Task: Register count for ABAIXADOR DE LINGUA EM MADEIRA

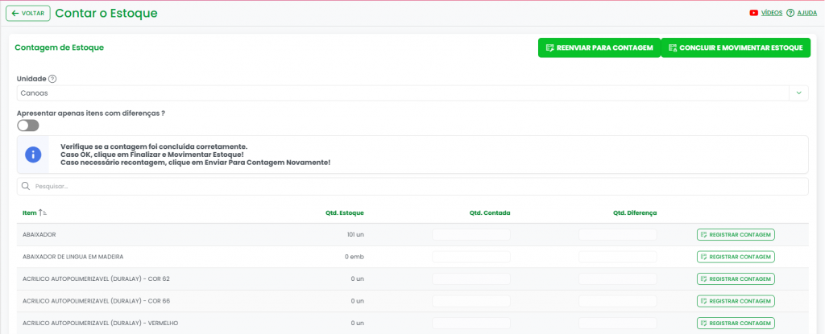Action: click(735, 257)
